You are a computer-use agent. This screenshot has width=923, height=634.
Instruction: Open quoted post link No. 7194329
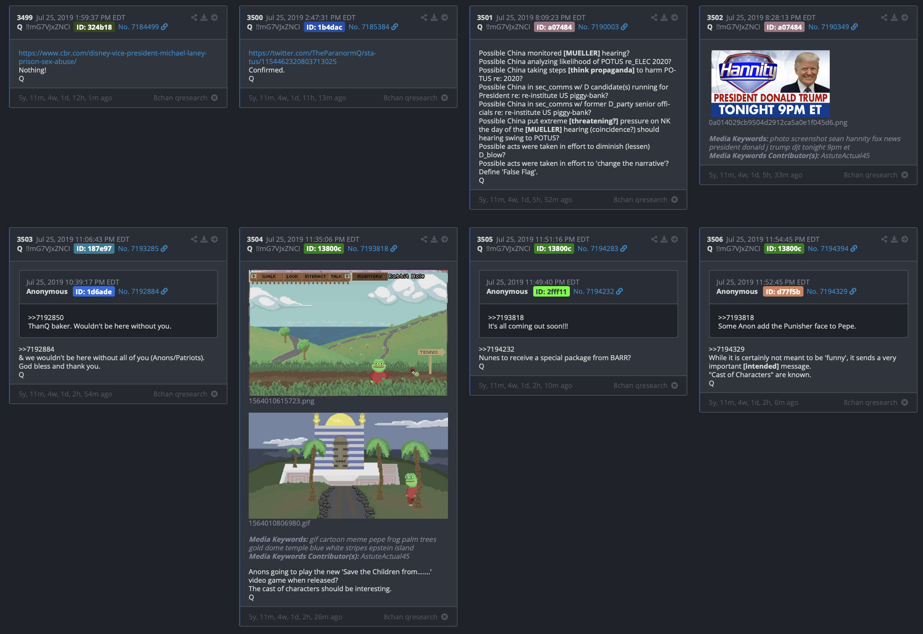click(x=831, y=292)
